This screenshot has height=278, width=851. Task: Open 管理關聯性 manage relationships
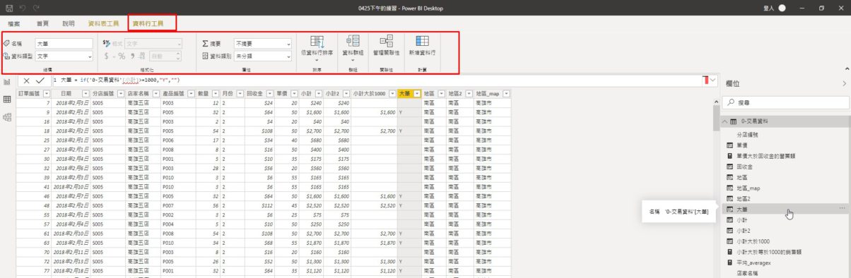click(386, 46)
